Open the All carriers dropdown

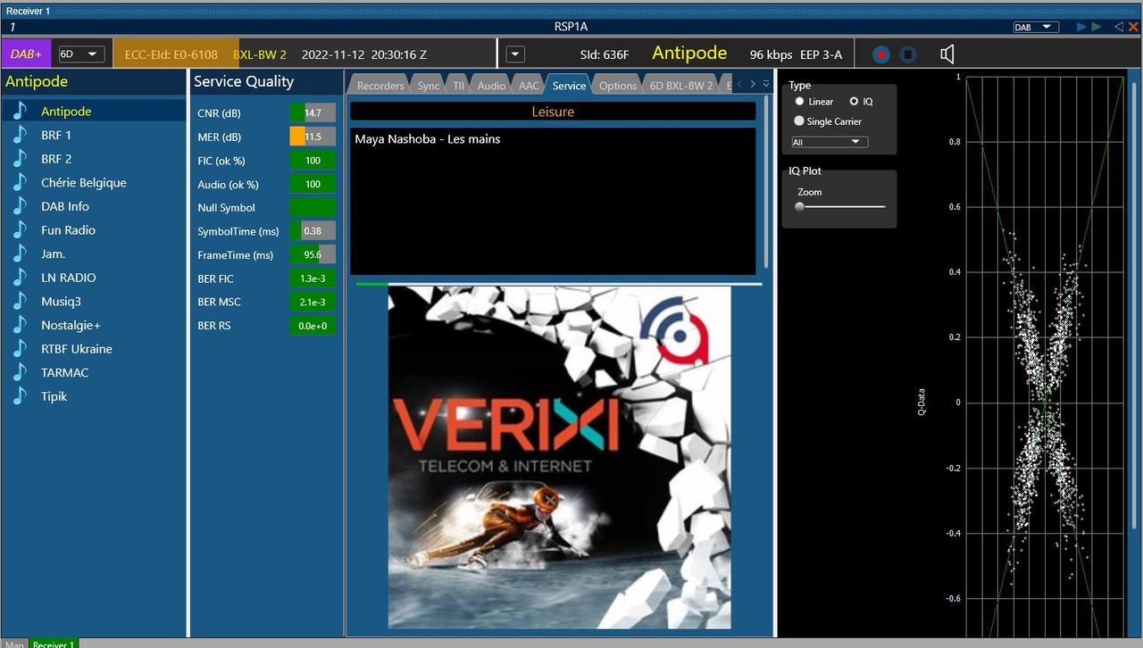point(830,142)
